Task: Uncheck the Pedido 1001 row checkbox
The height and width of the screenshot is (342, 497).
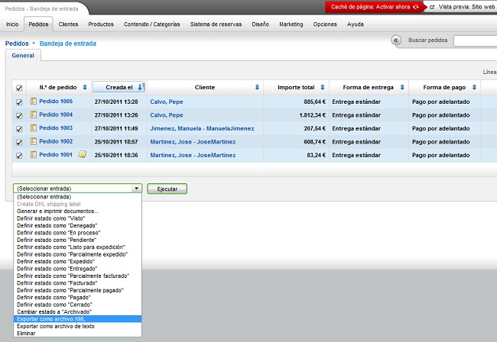Action: coord(19,155)
